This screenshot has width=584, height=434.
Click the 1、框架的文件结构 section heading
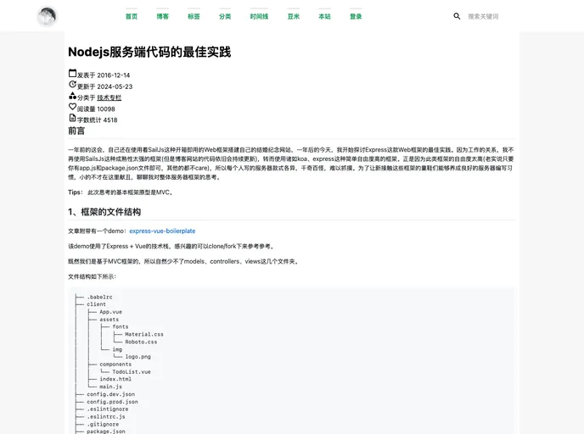(104, 212)
